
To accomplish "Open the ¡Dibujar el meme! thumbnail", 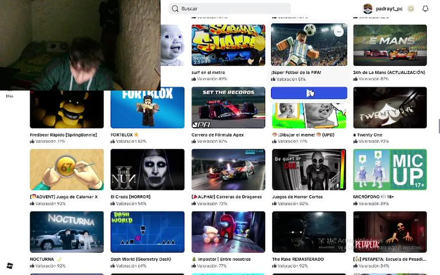I will tap(309, 116).
